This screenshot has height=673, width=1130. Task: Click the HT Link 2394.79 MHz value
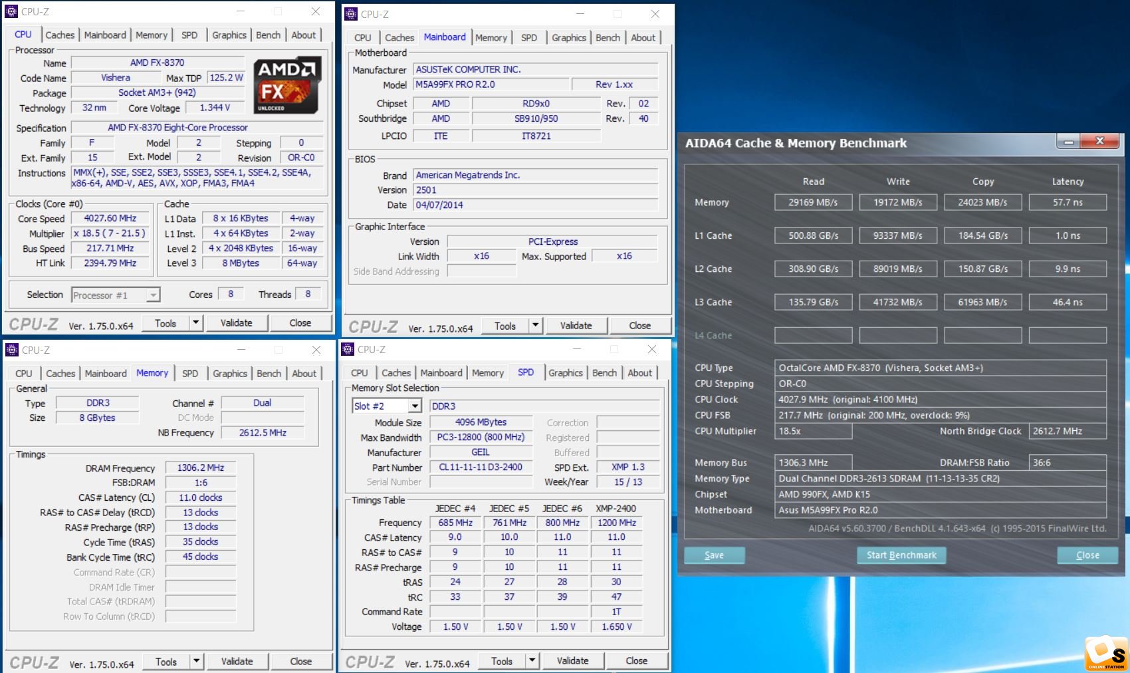pyautogui.click(x=110, y=263)
